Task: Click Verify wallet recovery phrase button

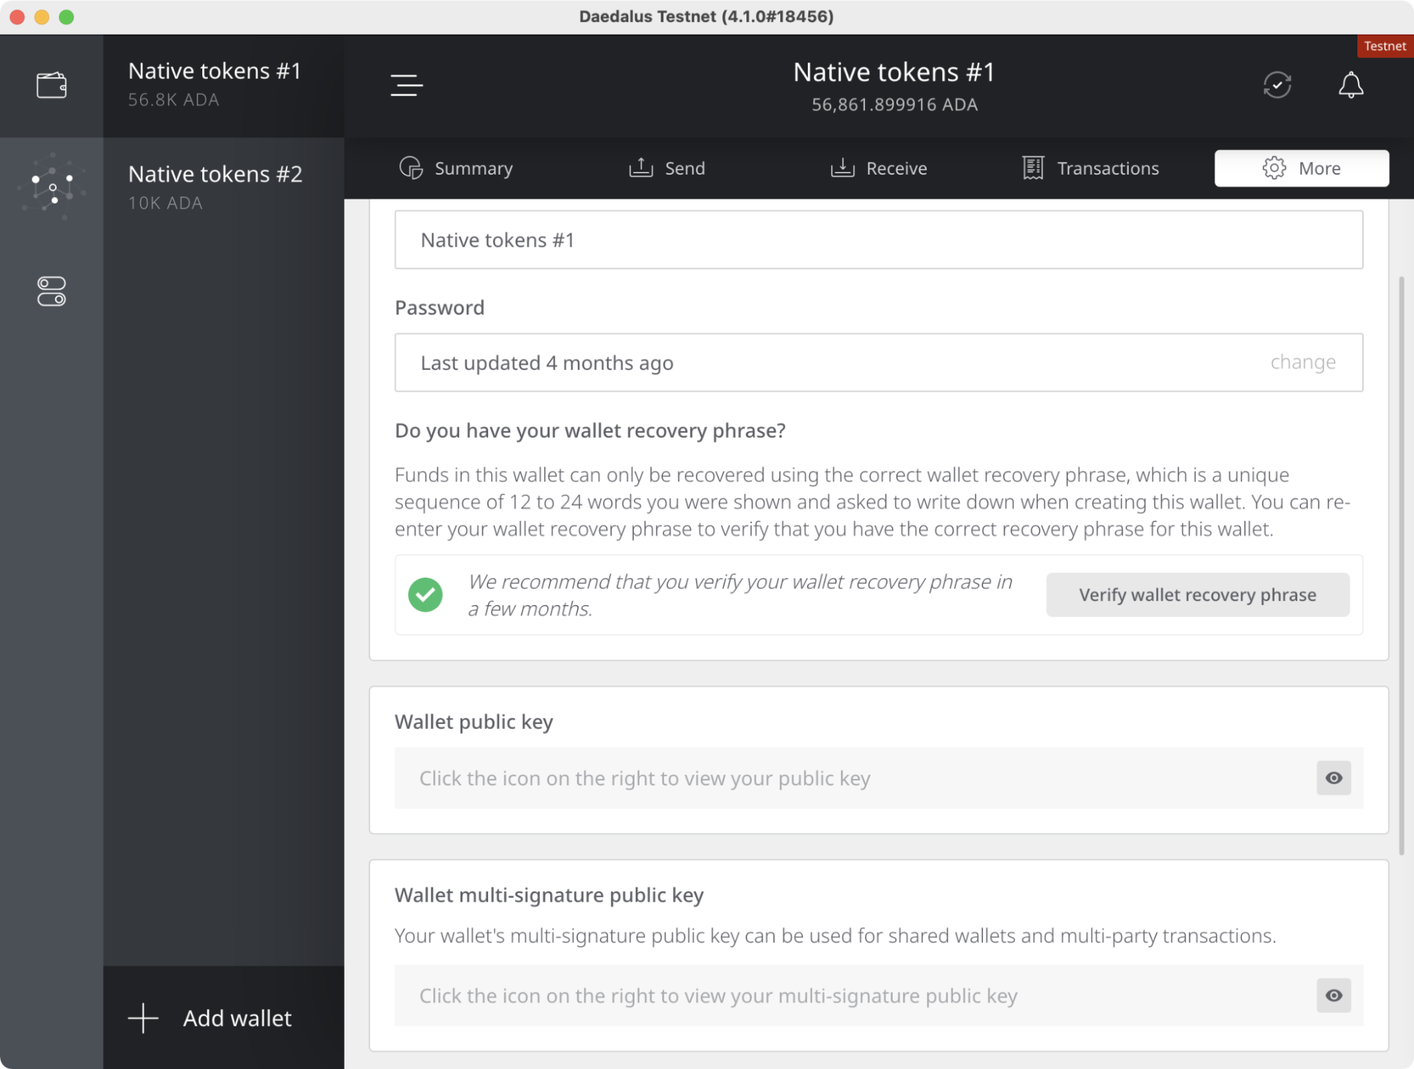Action: click(x=1197, y=595)
